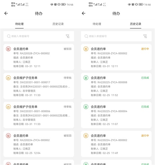Open 待审批 status on task SW220331-0001-000017
This screenshot has width=155, height=165.
[68, 78]
